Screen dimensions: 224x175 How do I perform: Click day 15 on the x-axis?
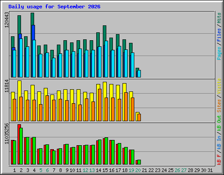pyautogui.click(x=105, y=170)
